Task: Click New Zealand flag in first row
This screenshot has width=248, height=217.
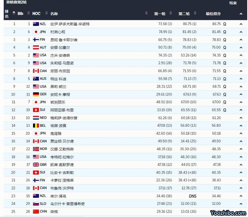Action: pyautogui.click(x=36, y=24)
